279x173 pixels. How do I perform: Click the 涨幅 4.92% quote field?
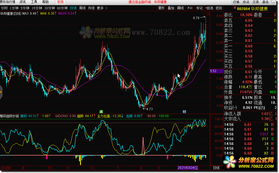[x=238, y=82]
